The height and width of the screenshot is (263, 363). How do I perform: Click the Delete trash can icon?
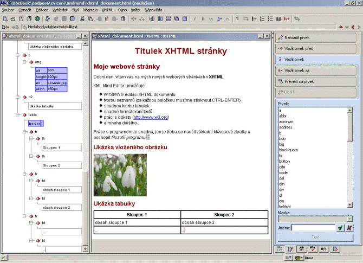tap(123, 19)
